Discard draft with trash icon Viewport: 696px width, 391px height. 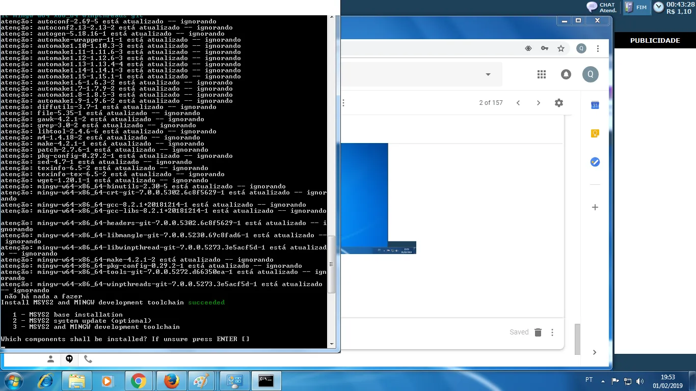(x=538, y=332)
